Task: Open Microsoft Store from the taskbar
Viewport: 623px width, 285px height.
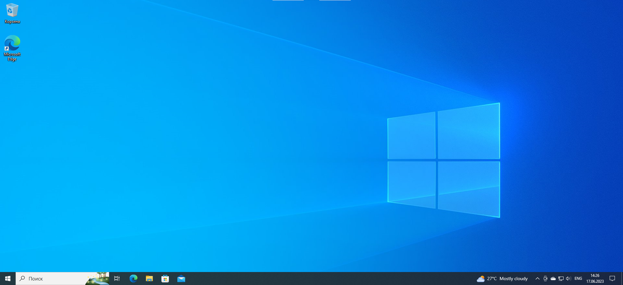Action: 165,279
